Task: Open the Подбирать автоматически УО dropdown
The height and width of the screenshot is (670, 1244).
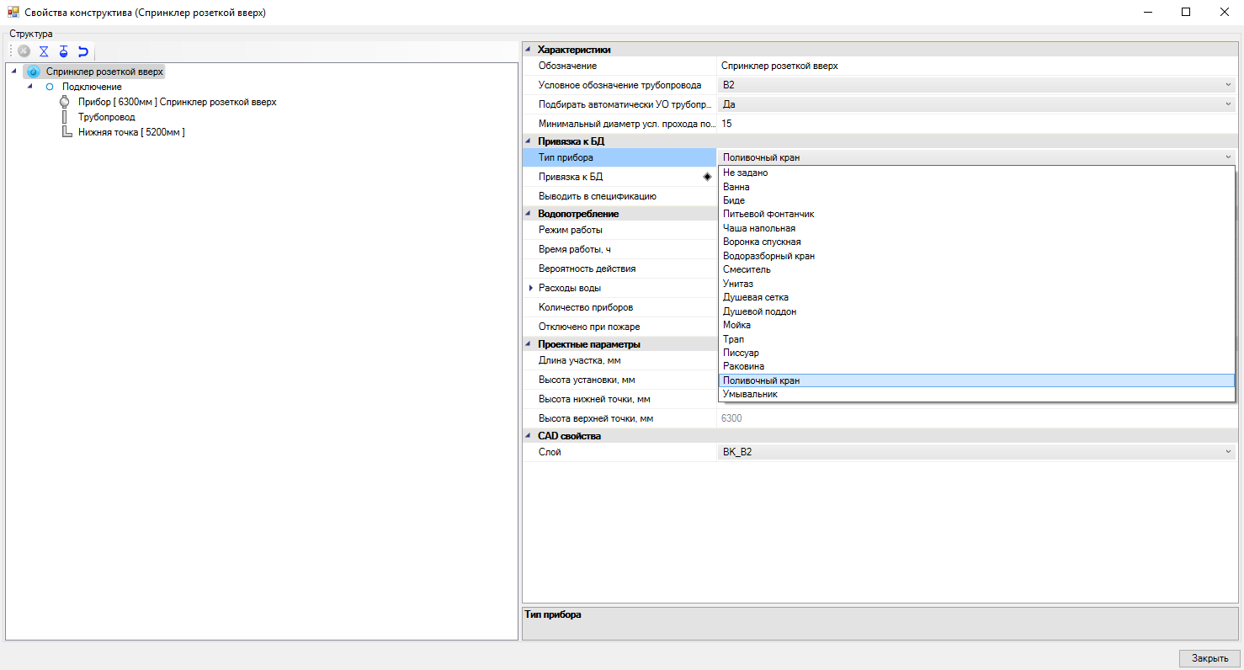Action: (1229, 104)
